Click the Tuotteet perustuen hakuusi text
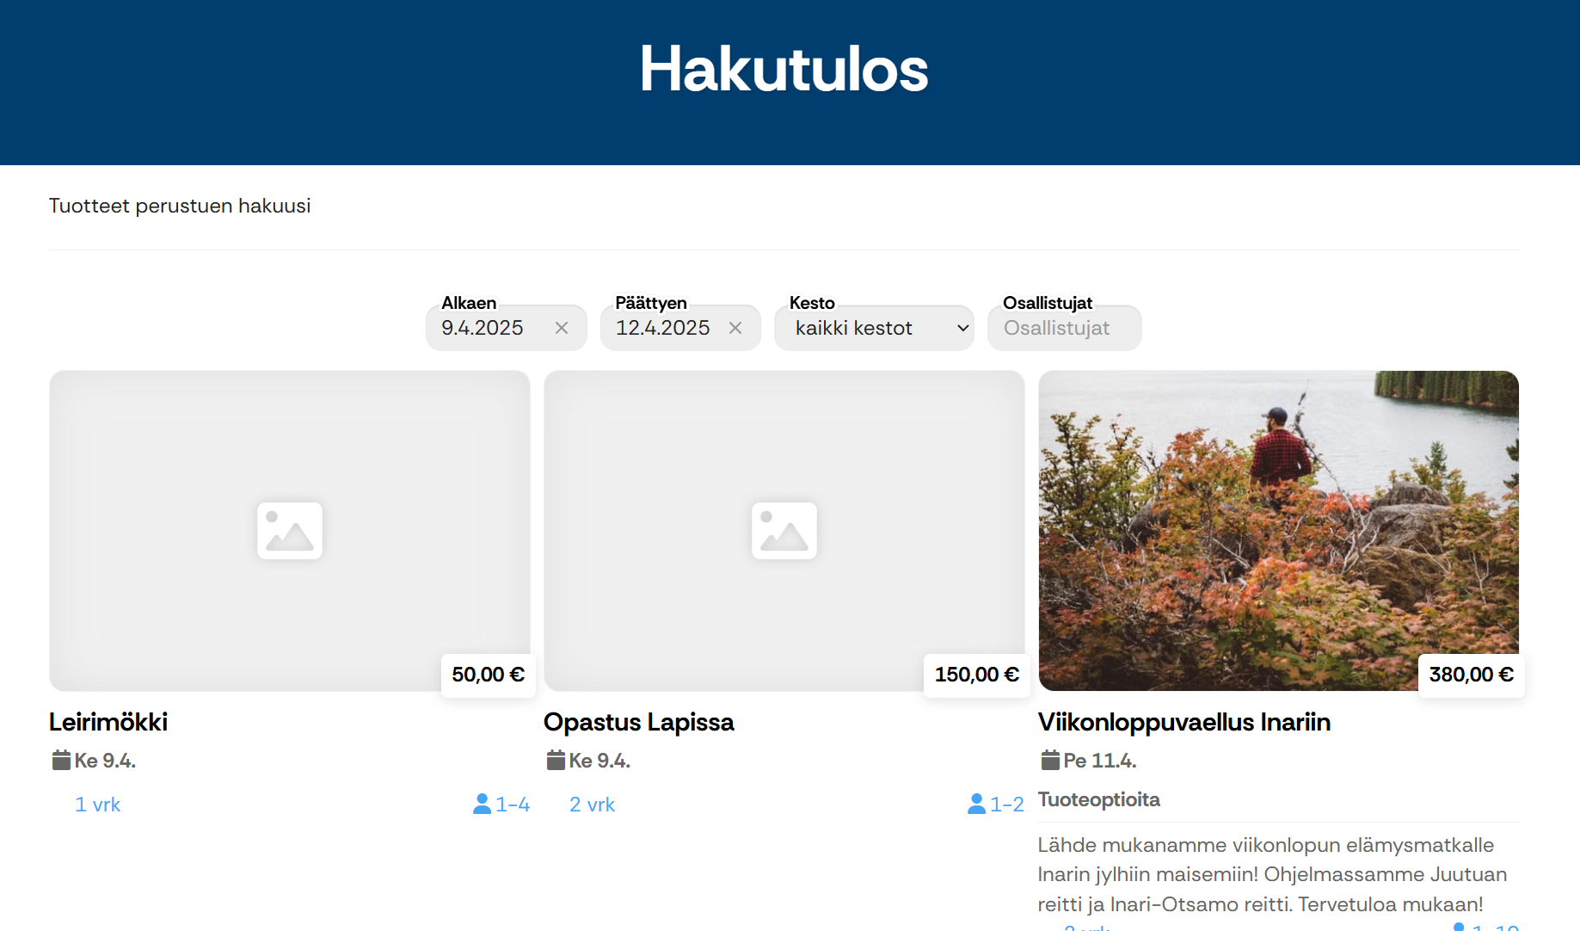1580x931 pixels. 180,206
